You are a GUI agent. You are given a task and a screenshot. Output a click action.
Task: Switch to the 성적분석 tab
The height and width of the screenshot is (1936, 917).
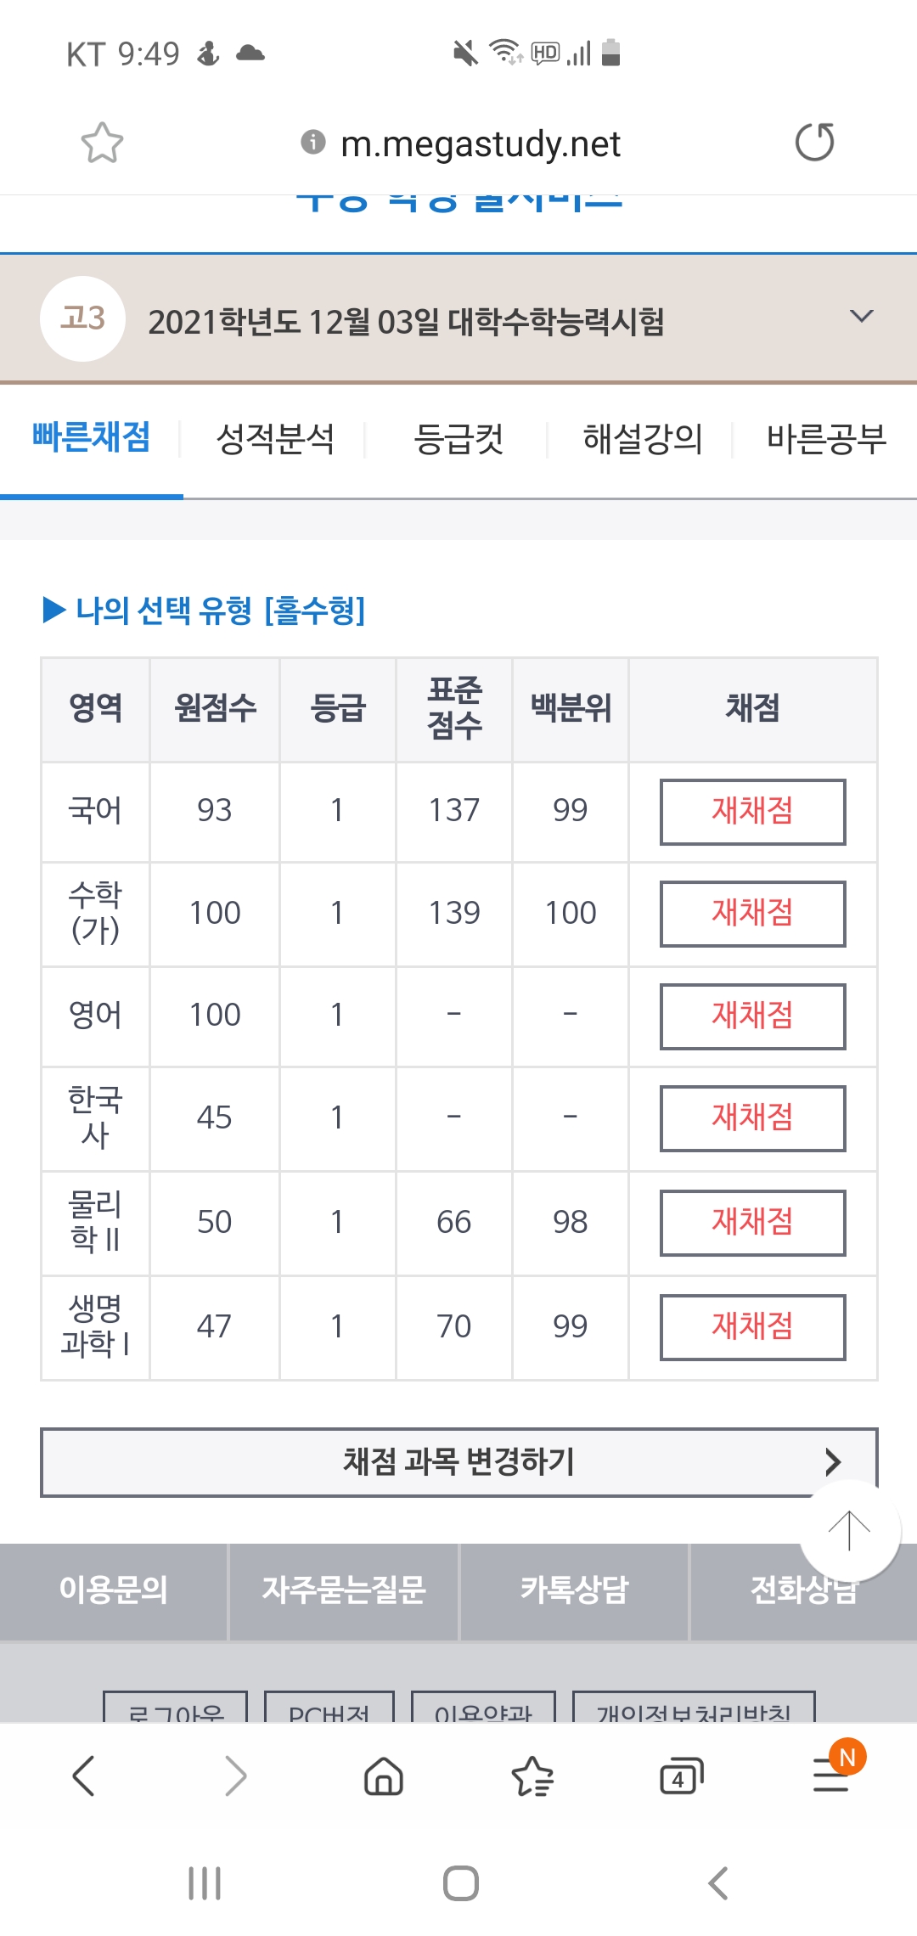pos(275,439)
